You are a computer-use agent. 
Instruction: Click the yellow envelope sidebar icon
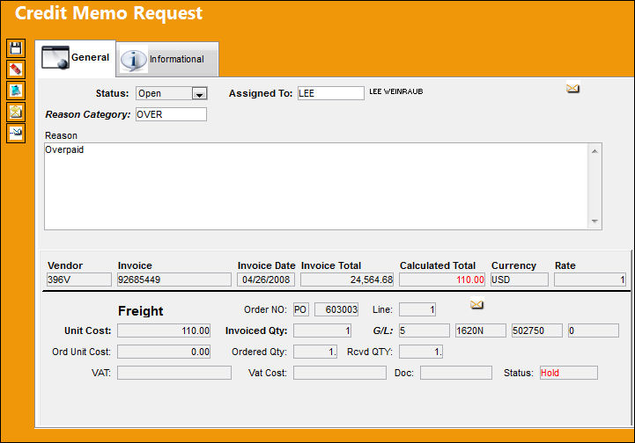(x=16, y=112)
